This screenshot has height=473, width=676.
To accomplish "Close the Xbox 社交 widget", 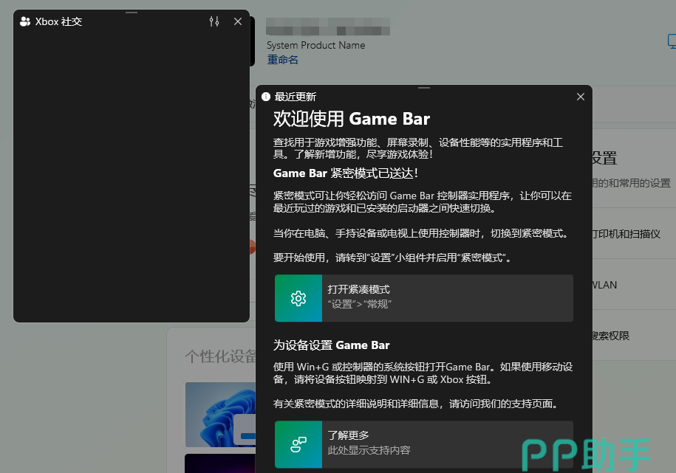I will point(238,22).
